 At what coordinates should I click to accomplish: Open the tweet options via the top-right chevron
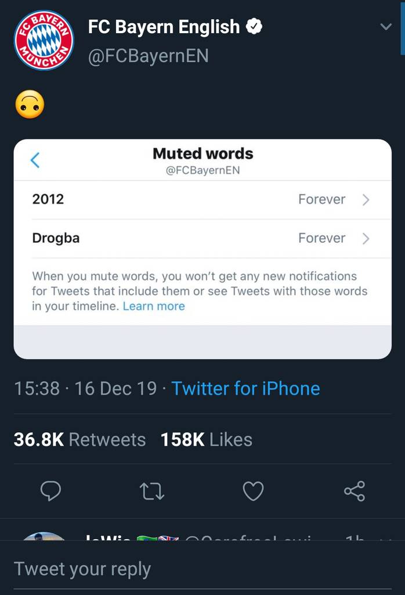click(385, 26)
